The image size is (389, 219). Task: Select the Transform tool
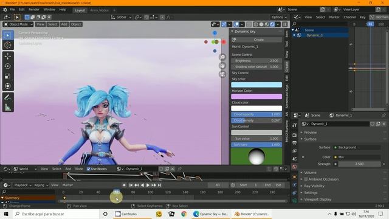8,86
